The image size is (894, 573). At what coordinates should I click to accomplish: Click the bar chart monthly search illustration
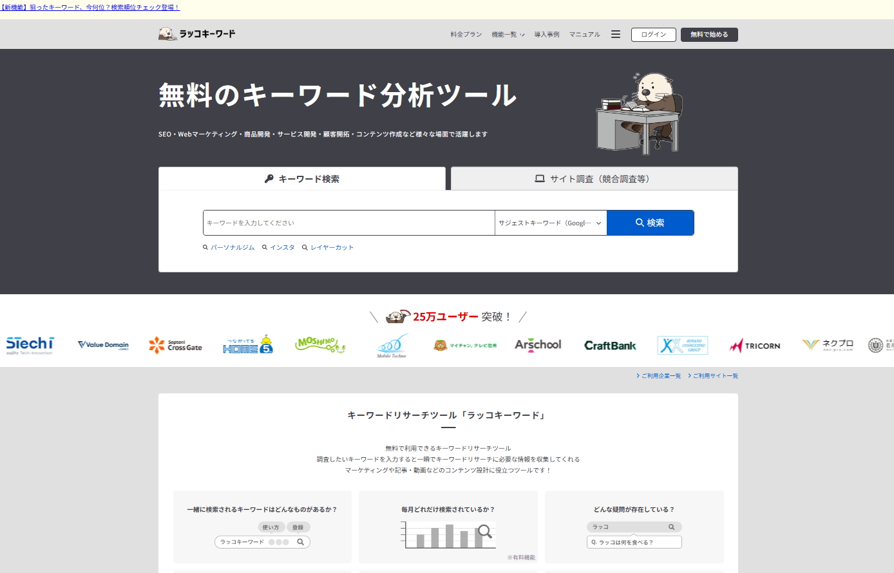448,535
